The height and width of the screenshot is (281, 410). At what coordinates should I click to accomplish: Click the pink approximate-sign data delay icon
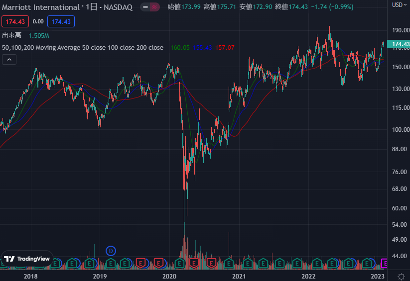pos(154,7)
